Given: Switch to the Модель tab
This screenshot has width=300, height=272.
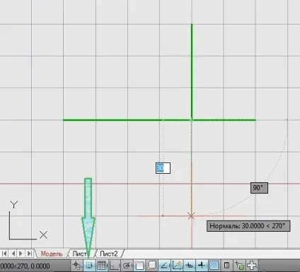Looking at the screenshot, I should coord(52,254).
